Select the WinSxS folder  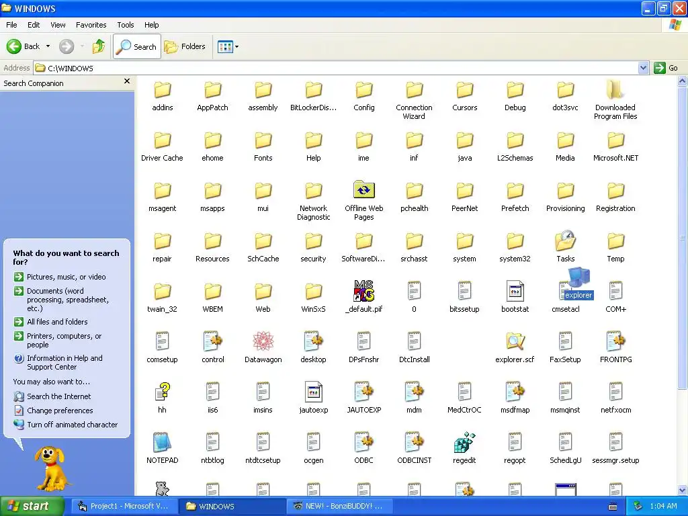313,297
